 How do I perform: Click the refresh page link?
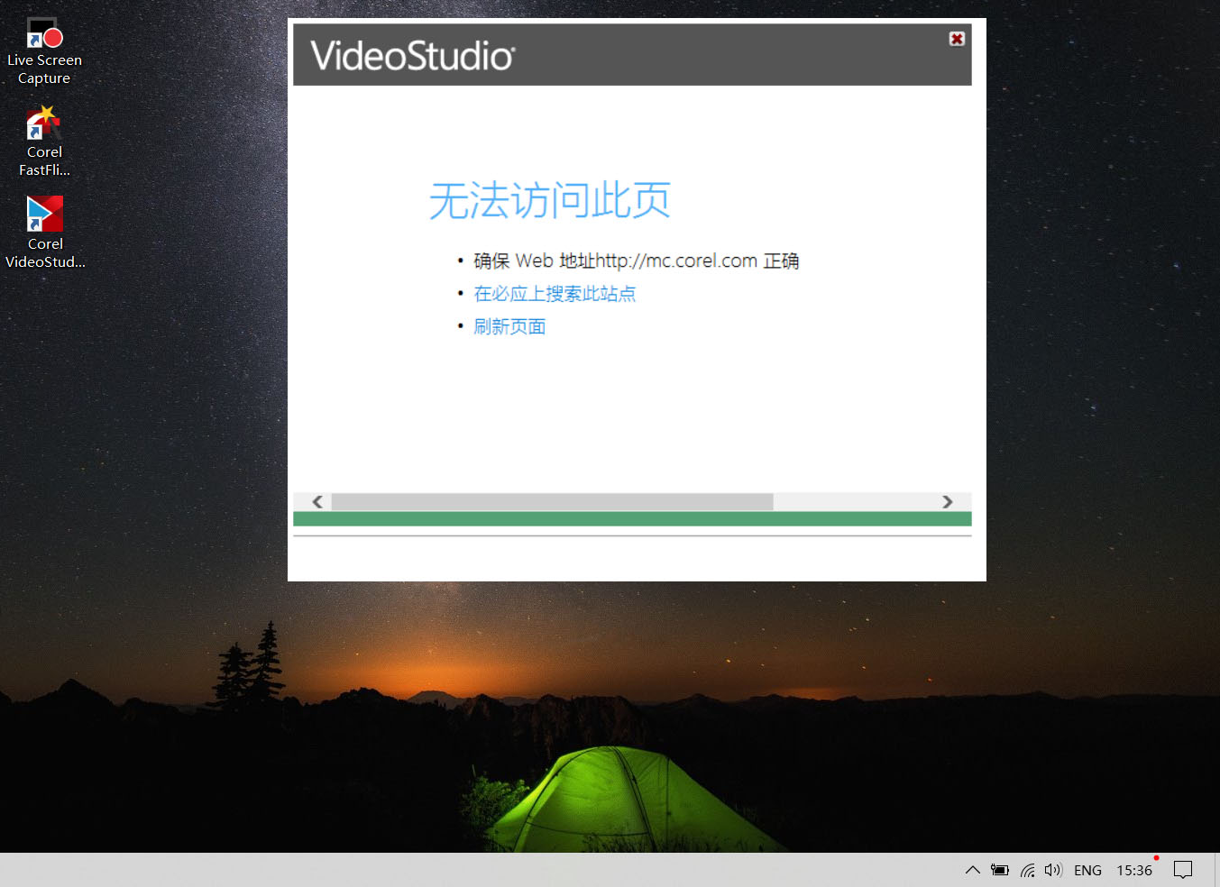(x=509, y=326)
